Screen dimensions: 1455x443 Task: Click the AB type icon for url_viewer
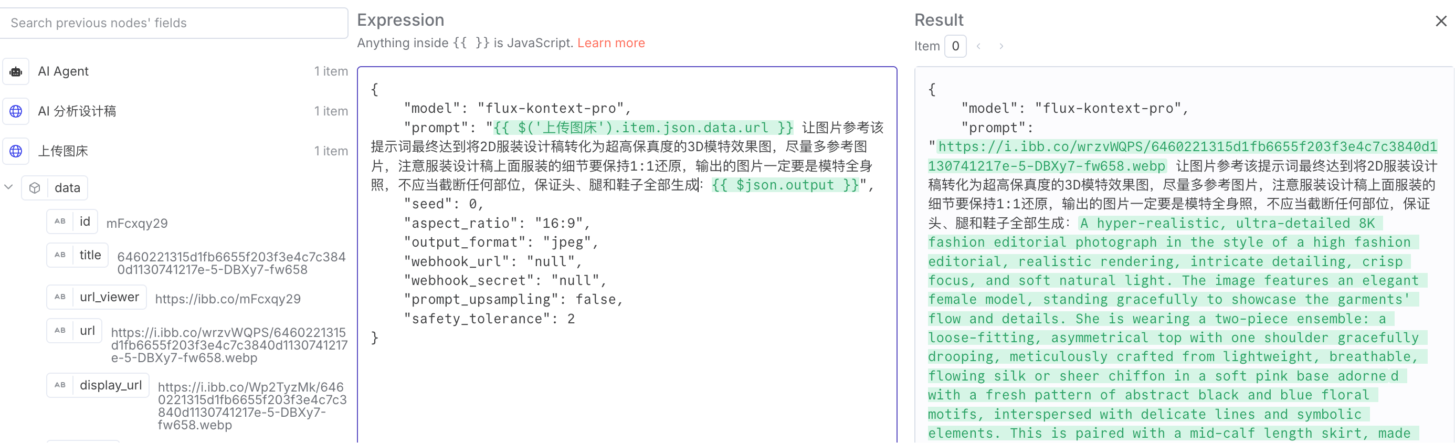60,297
